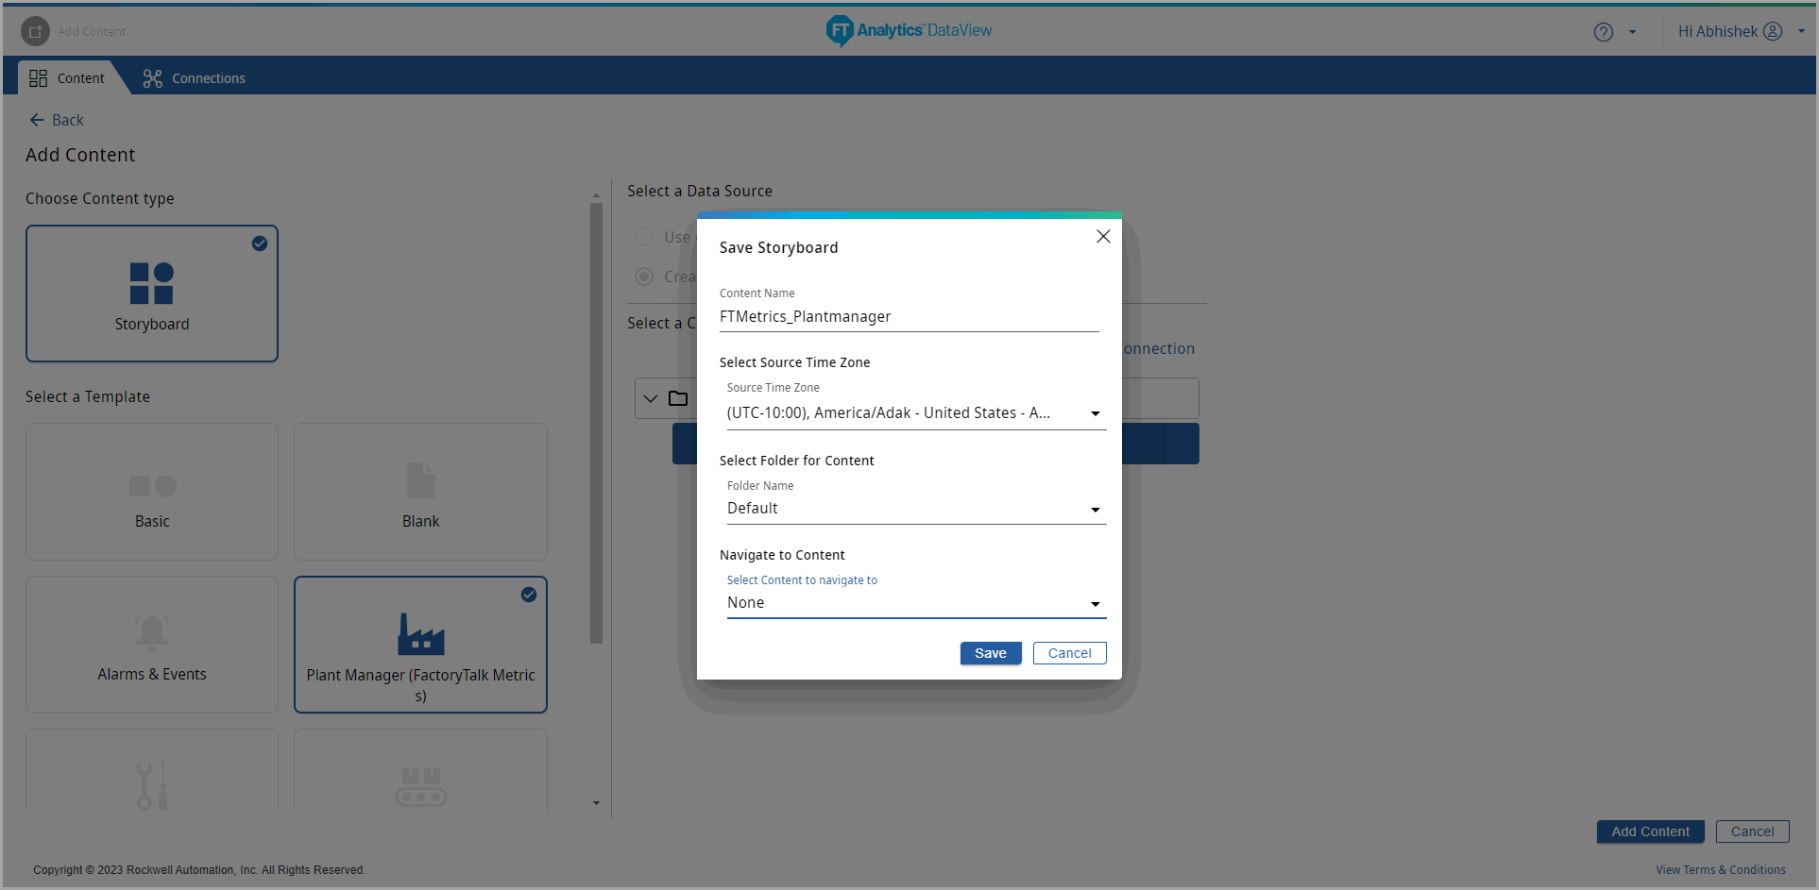Click Cancel in the Save Storyboard dialog

1070,653
